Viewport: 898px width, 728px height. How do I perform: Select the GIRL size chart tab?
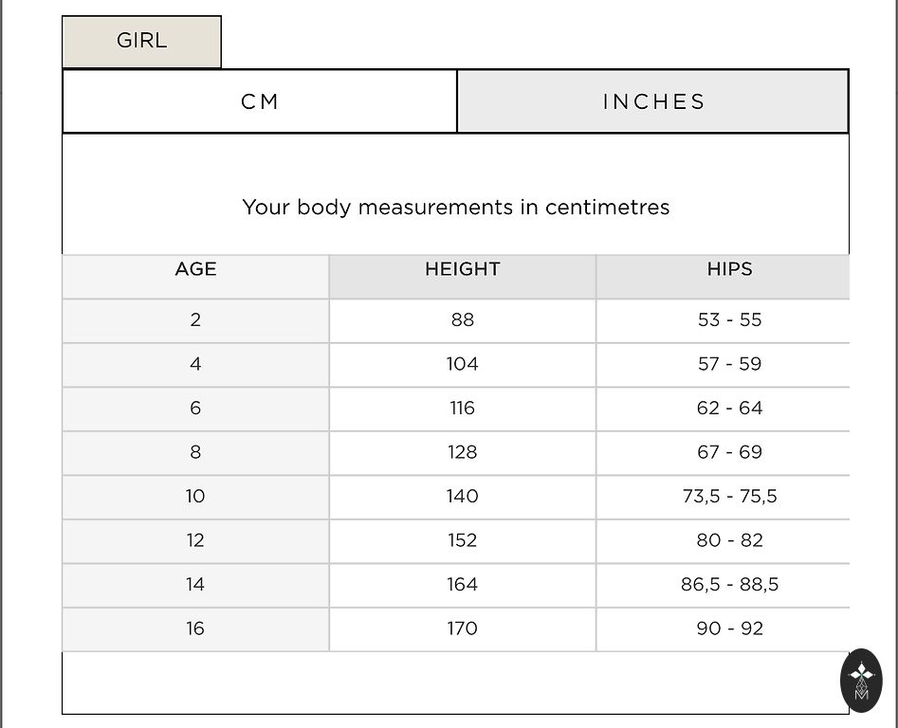tap(141, 41)
